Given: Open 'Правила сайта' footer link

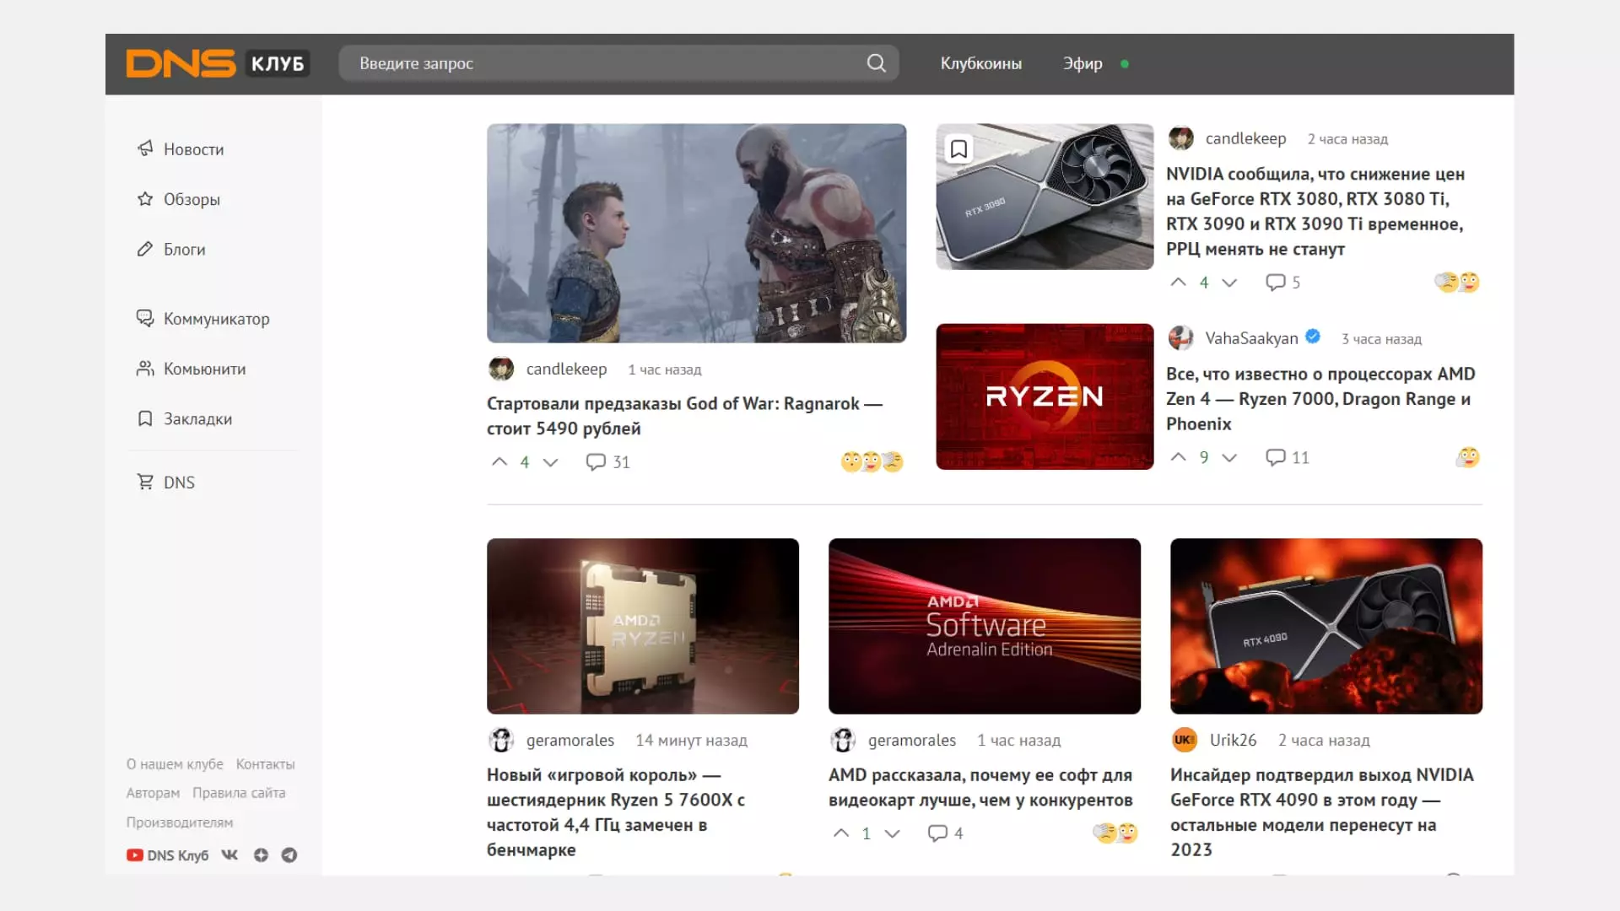Looking at the screenshot, I should [x=239, y=793].
